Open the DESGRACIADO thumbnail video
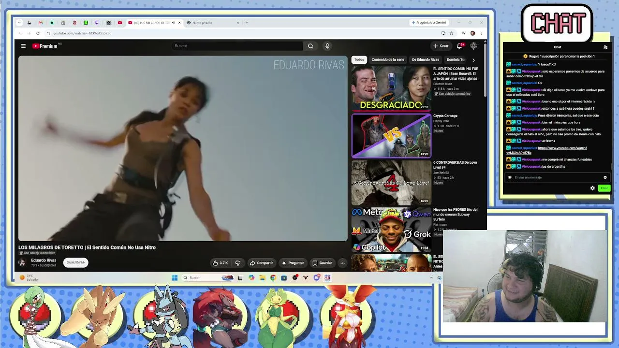The width and height of the screenshot is (619, 348). [x=391, y=88]
